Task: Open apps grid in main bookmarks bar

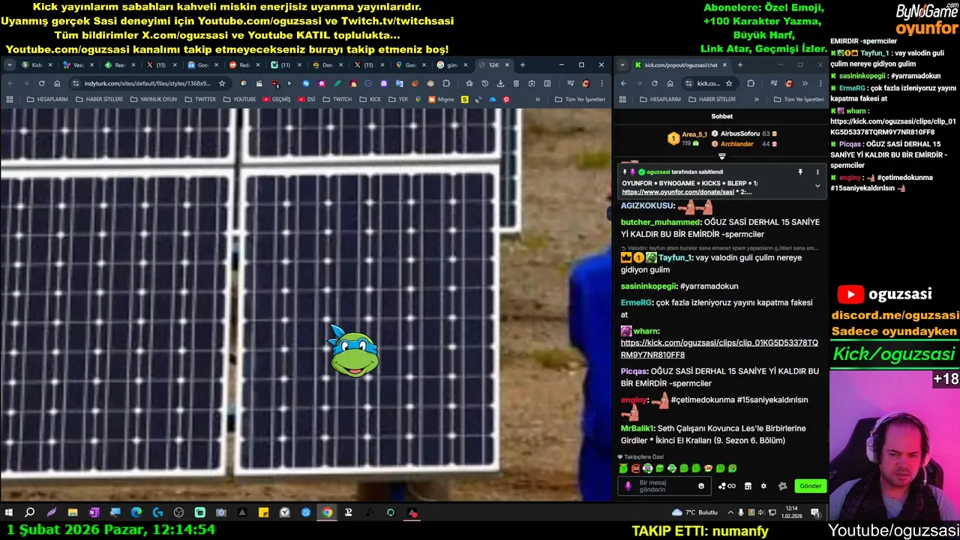Action: click(10, 99)
